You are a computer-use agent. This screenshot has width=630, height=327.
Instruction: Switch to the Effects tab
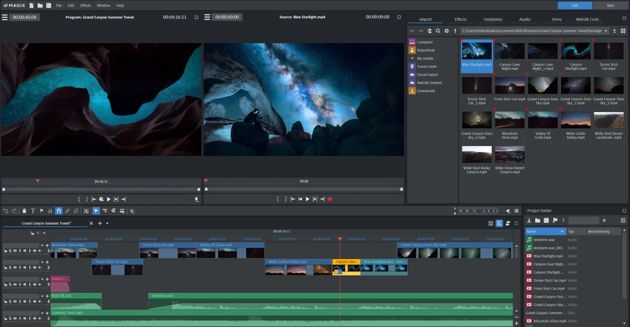[460, 19]
